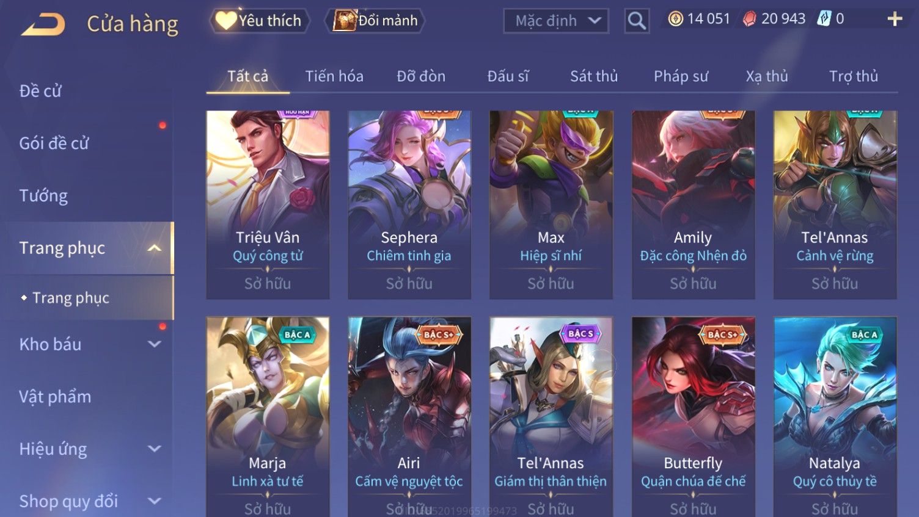Select the Triệu Vân Quý công tử skin
Image resolution: width=919 pixels, height=517 pixels.
268,205
